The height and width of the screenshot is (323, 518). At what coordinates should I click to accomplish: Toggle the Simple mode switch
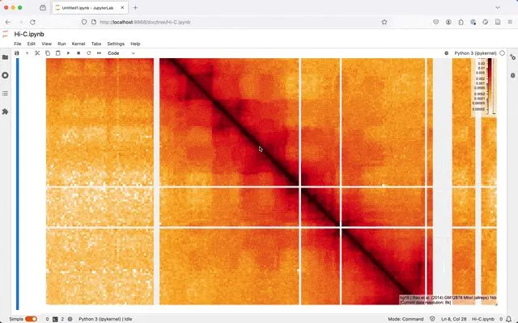31,319
